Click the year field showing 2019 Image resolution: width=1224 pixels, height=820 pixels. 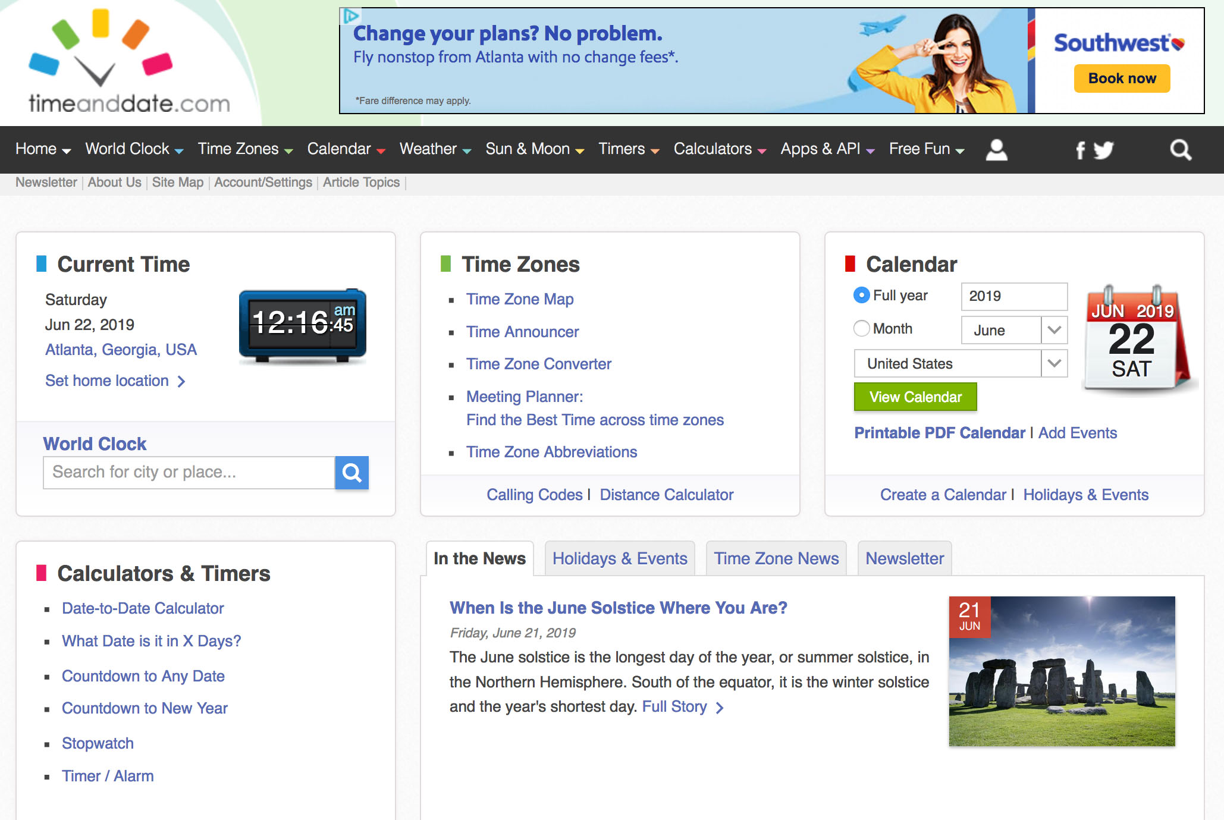[x=1014, y=296]
